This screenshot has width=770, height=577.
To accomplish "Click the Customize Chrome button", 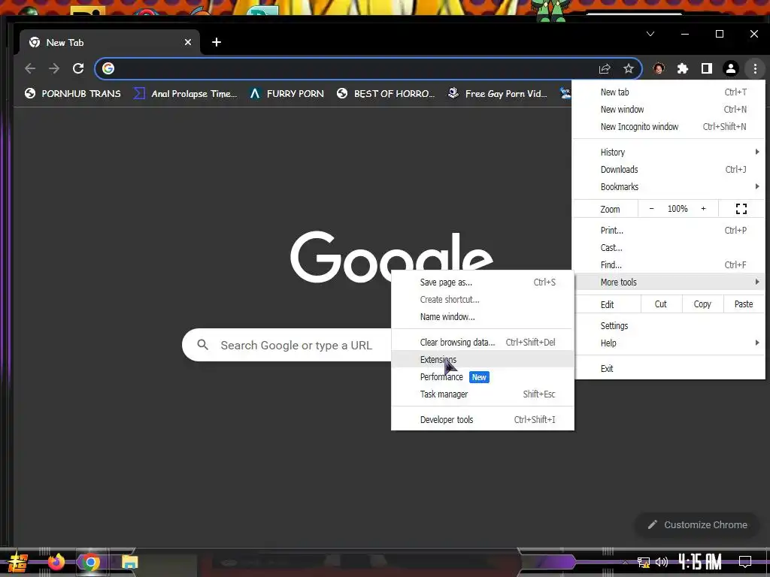I will pyautogui.click(x=698, y=525).
